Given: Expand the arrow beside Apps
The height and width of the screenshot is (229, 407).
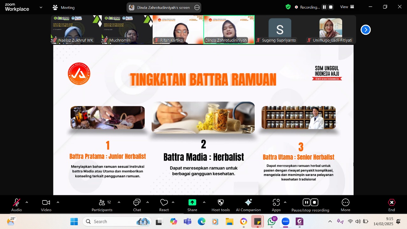Looking at the screenshot, I should (x=285, y=202).
